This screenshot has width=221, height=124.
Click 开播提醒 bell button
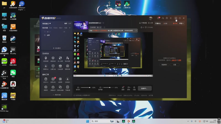tap(143, 23)
